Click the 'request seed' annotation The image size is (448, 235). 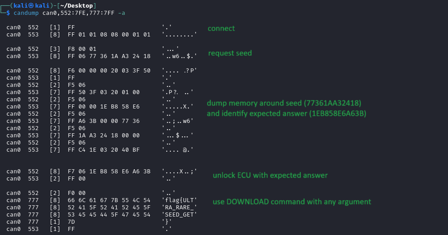tap(230, 53)
